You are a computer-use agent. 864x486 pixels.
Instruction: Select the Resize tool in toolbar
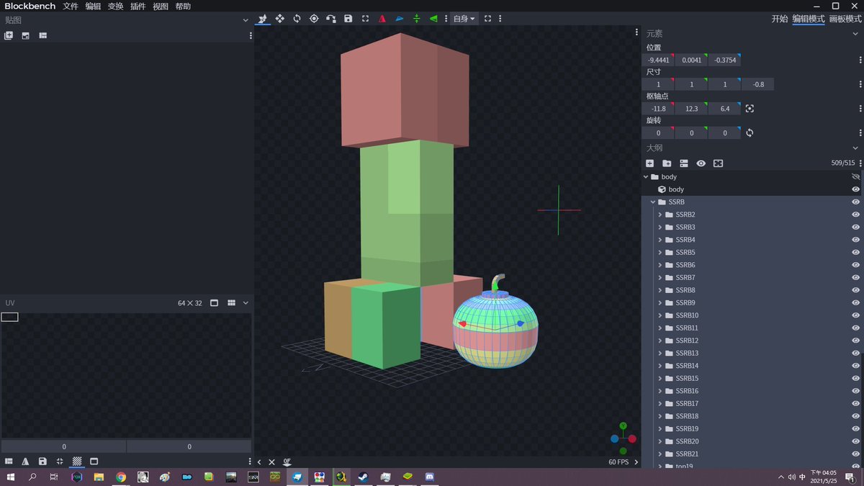pyautogui.click(x=280, y=19)
